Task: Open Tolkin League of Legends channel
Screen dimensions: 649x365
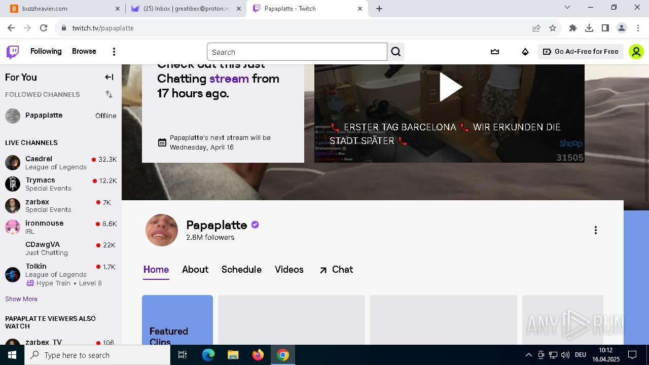Action: pyautogui.click(x=61, y=274)
